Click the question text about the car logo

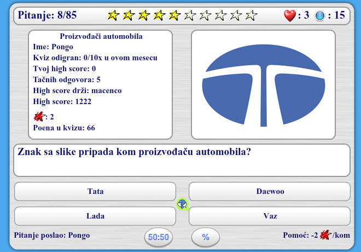pyautogui.click(x=134, y=152)
